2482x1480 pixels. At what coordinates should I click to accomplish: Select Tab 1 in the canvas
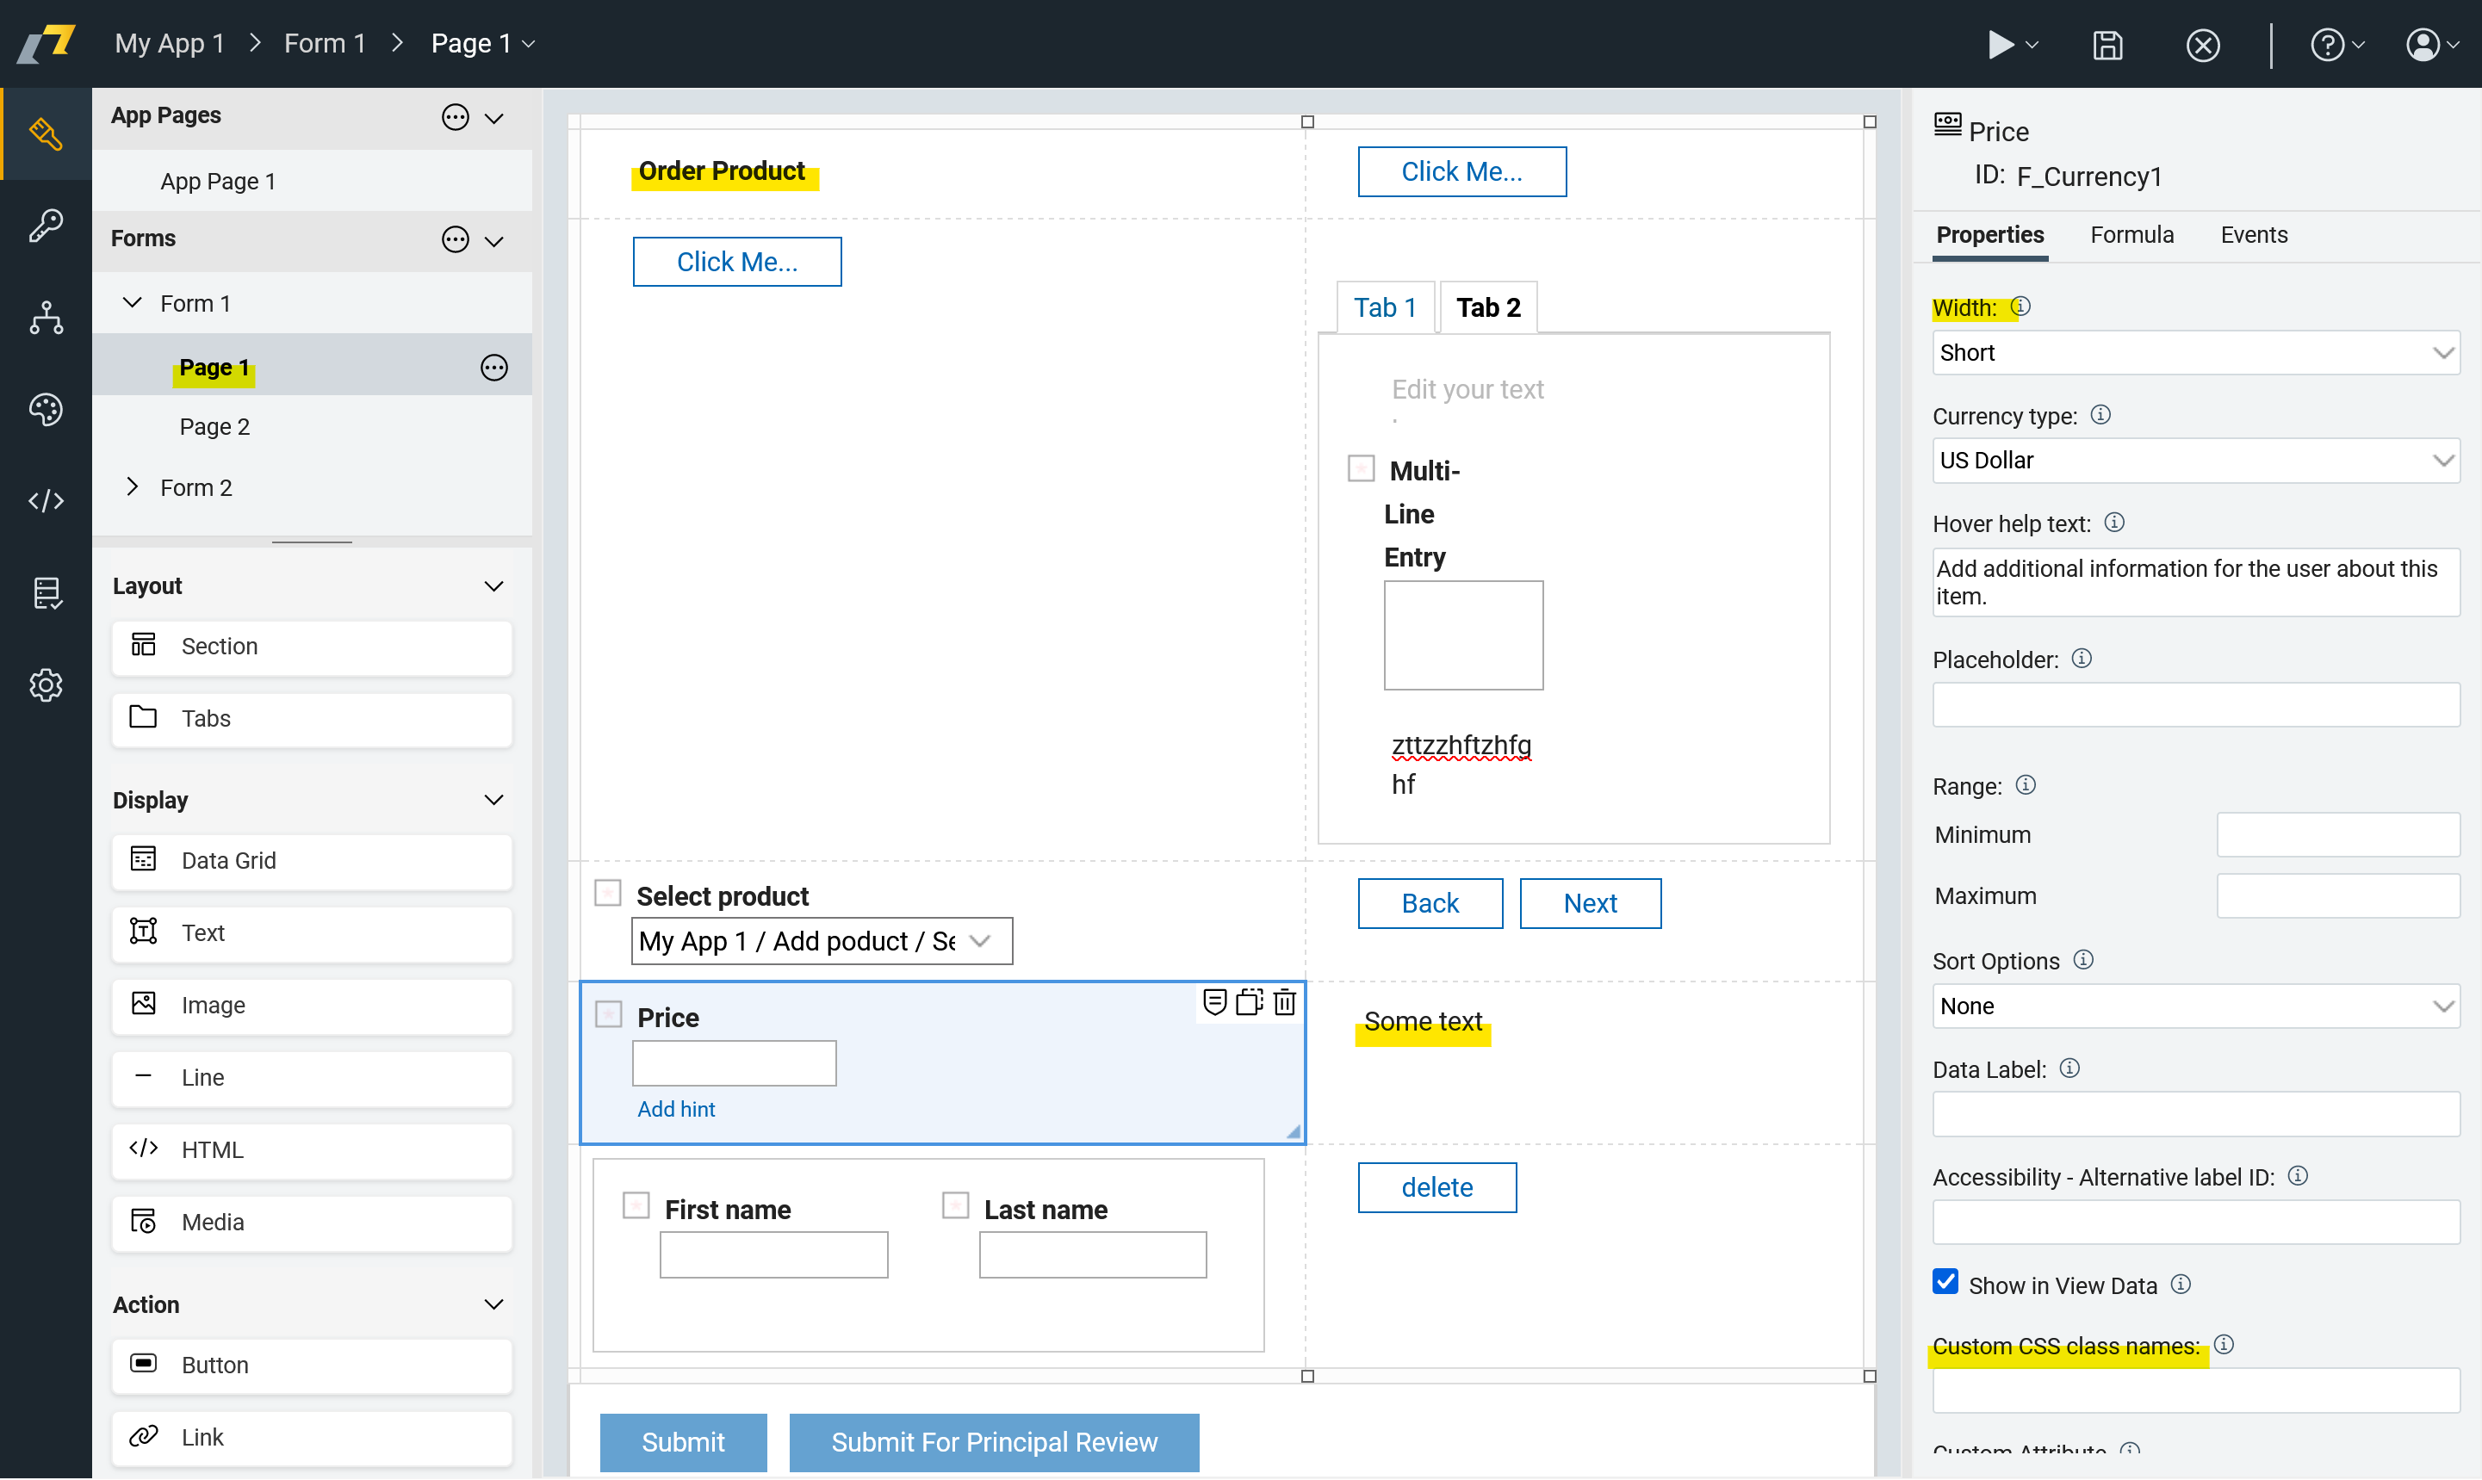click(x=1385, y=308)
